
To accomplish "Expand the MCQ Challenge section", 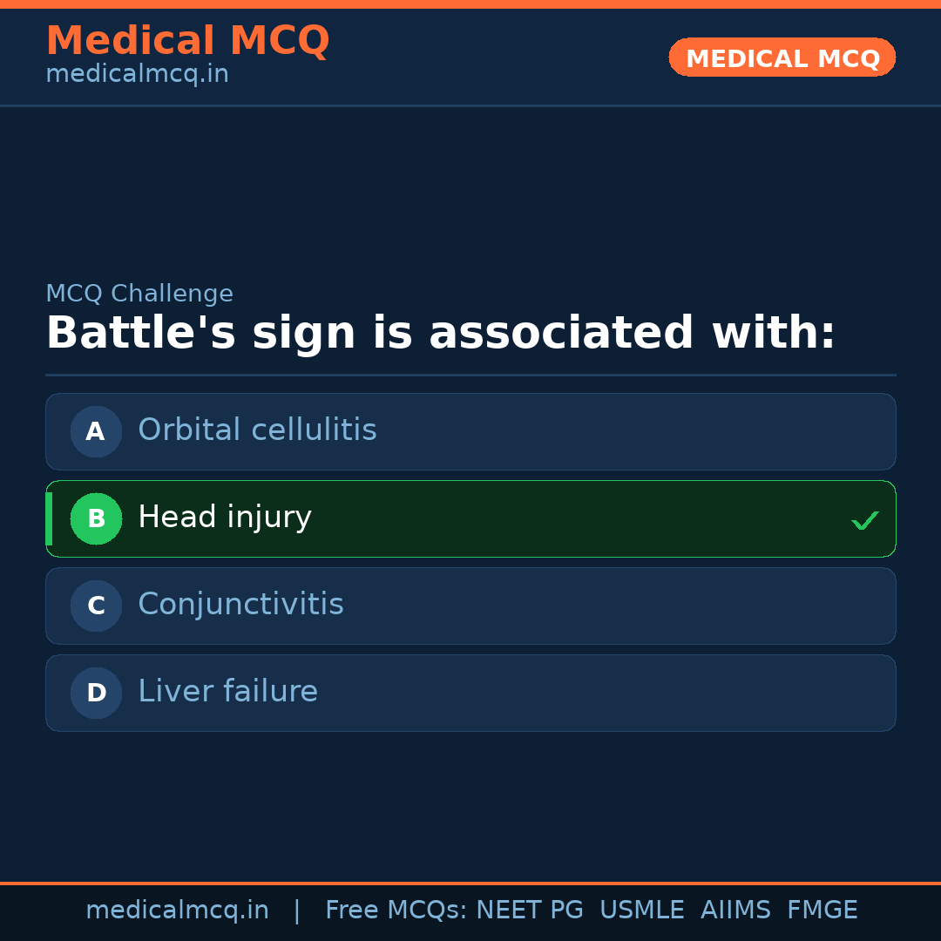I will click(x=139, y=294).
